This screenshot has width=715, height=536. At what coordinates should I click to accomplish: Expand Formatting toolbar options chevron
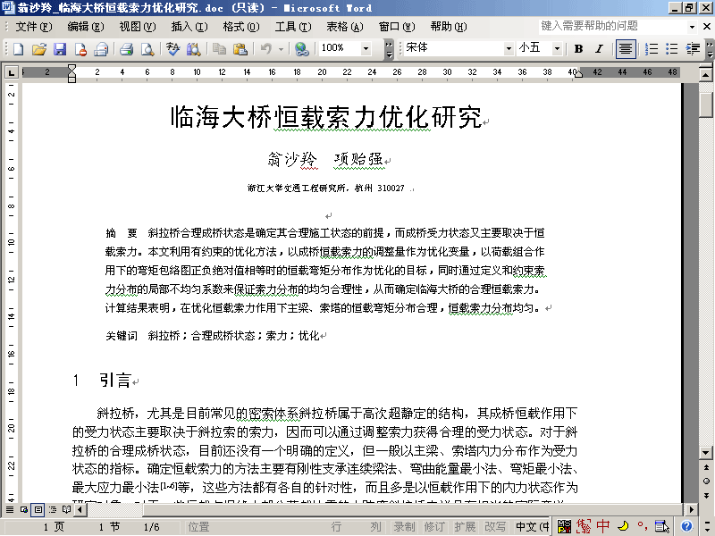pos(710,49)
